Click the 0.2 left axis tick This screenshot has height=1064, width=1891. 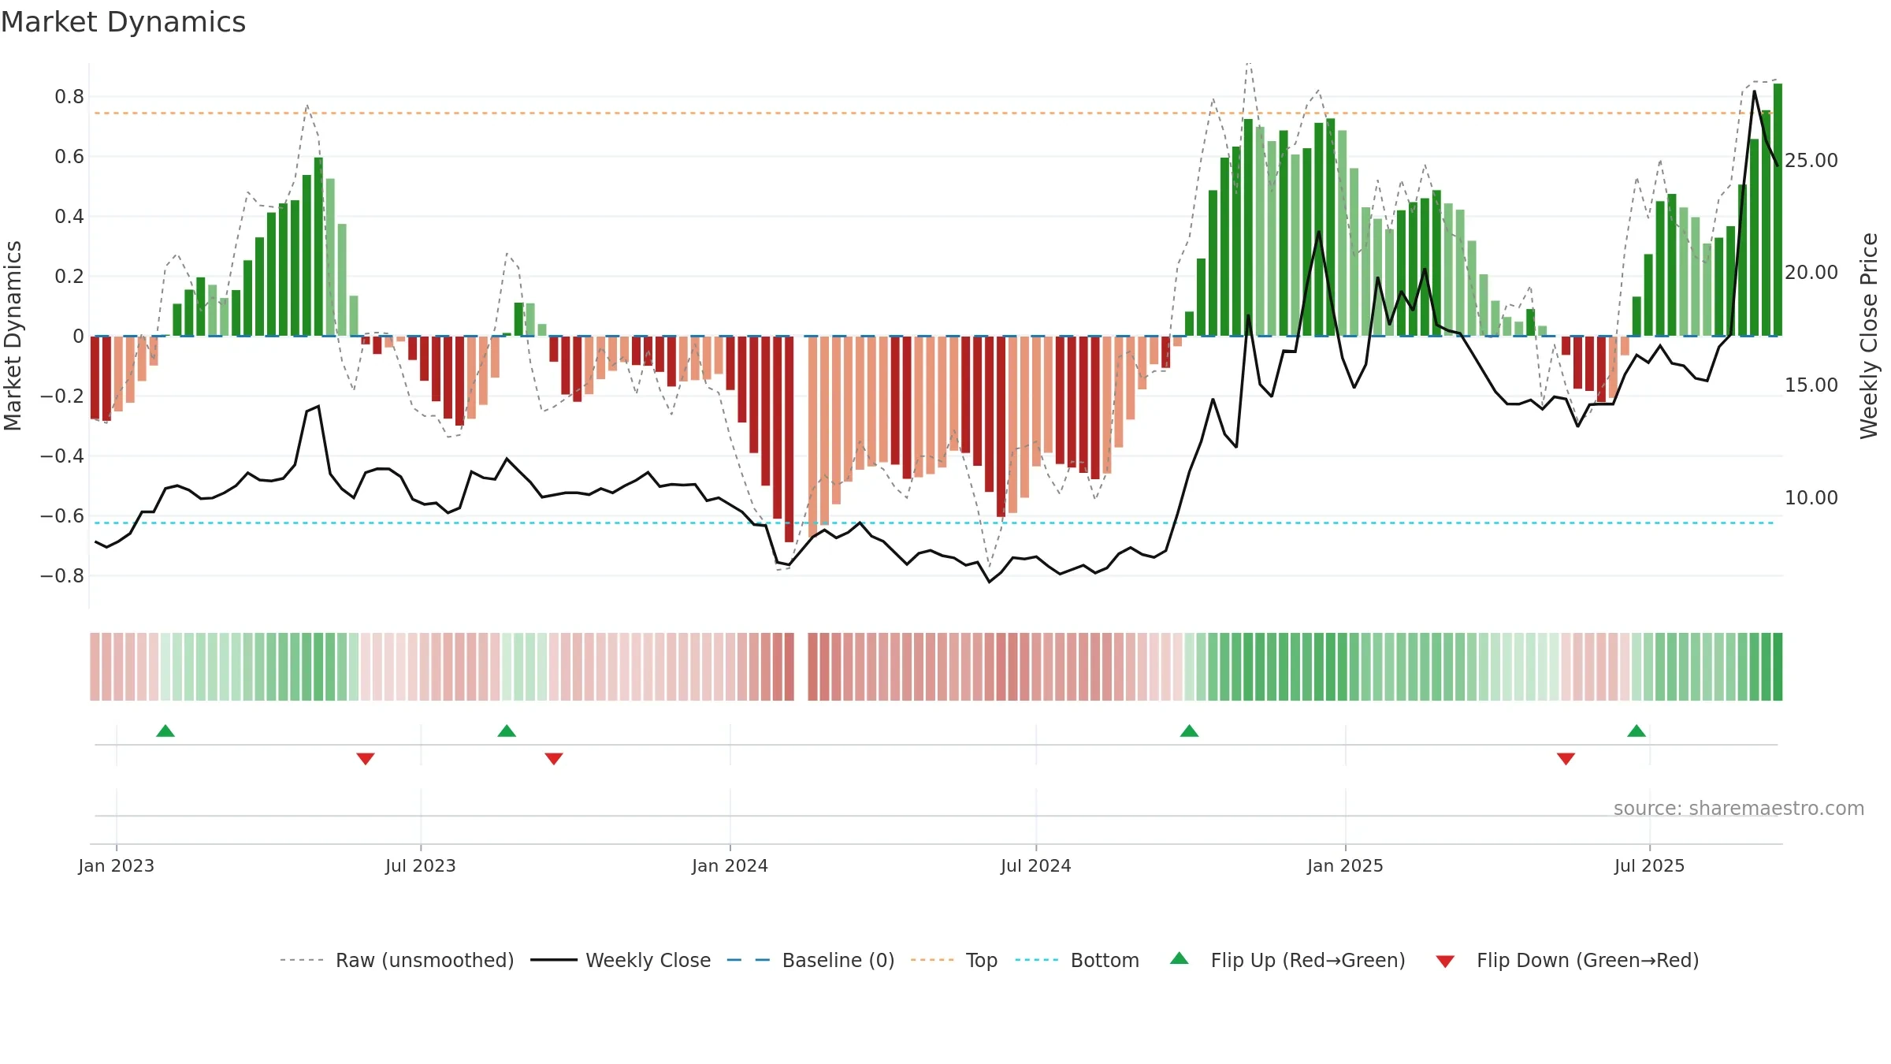(69, 277)
